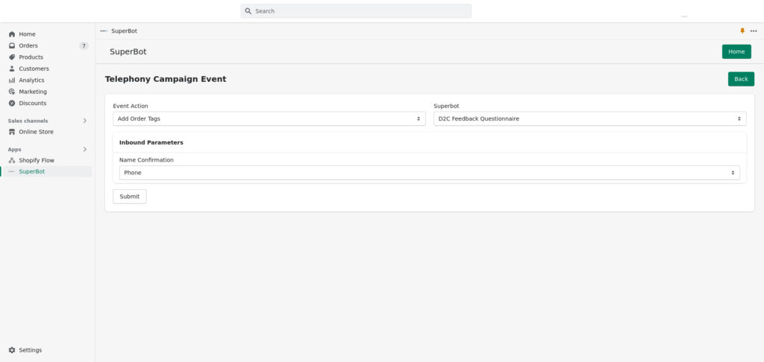The image size is (764, 362).
Task: Open the Event Action dropdown
Action: (x=269, y=118)
